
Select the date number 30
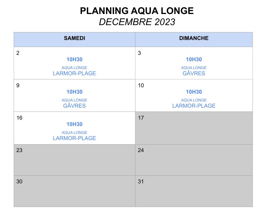click(x=19, y=182)
